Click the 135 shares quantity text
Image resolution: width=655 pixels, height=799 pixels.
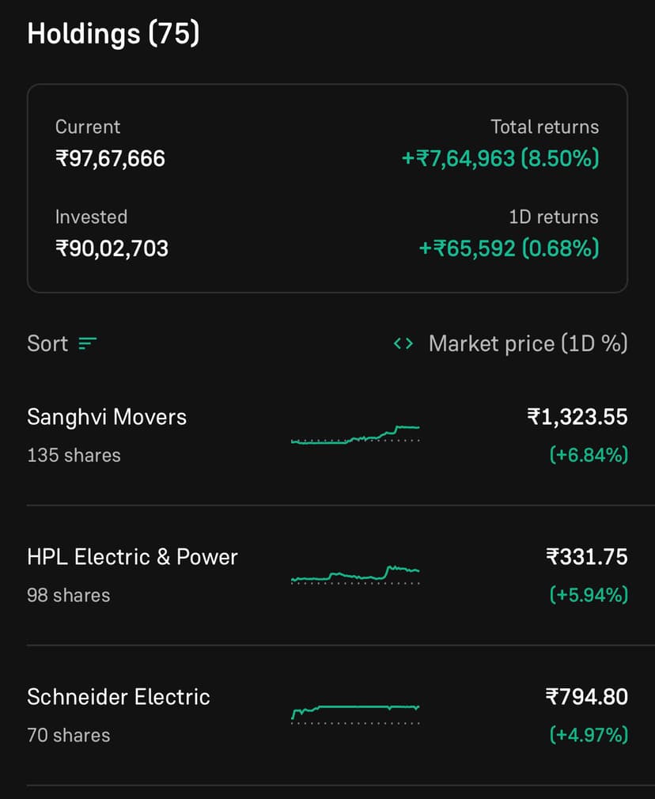74,455
